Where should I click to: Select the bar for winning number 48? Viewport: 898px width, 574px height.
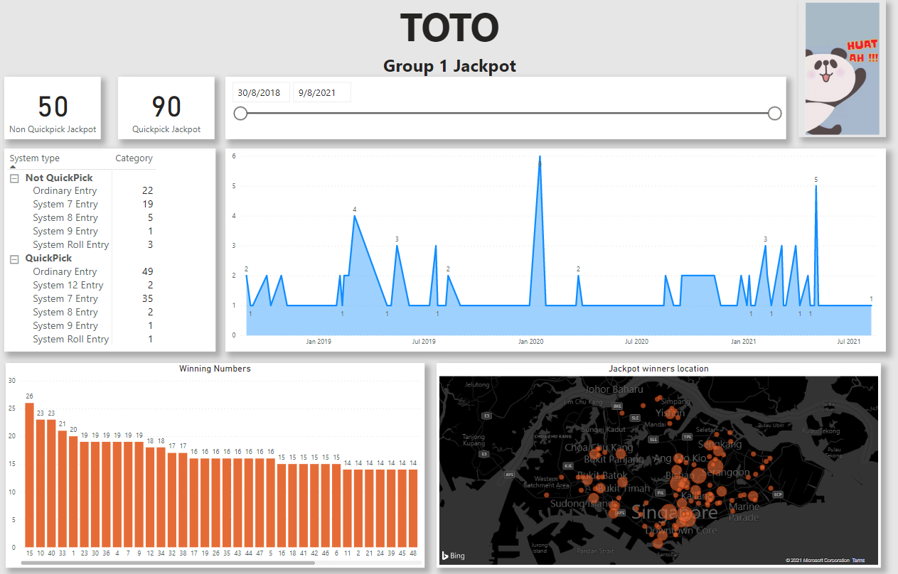(x=413, y=508)
